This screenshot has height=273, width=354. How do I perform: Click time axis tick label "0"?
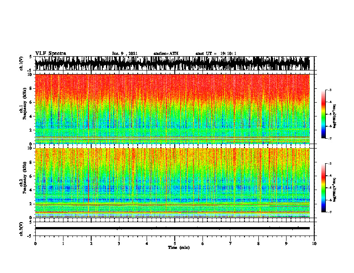(35, 244)
